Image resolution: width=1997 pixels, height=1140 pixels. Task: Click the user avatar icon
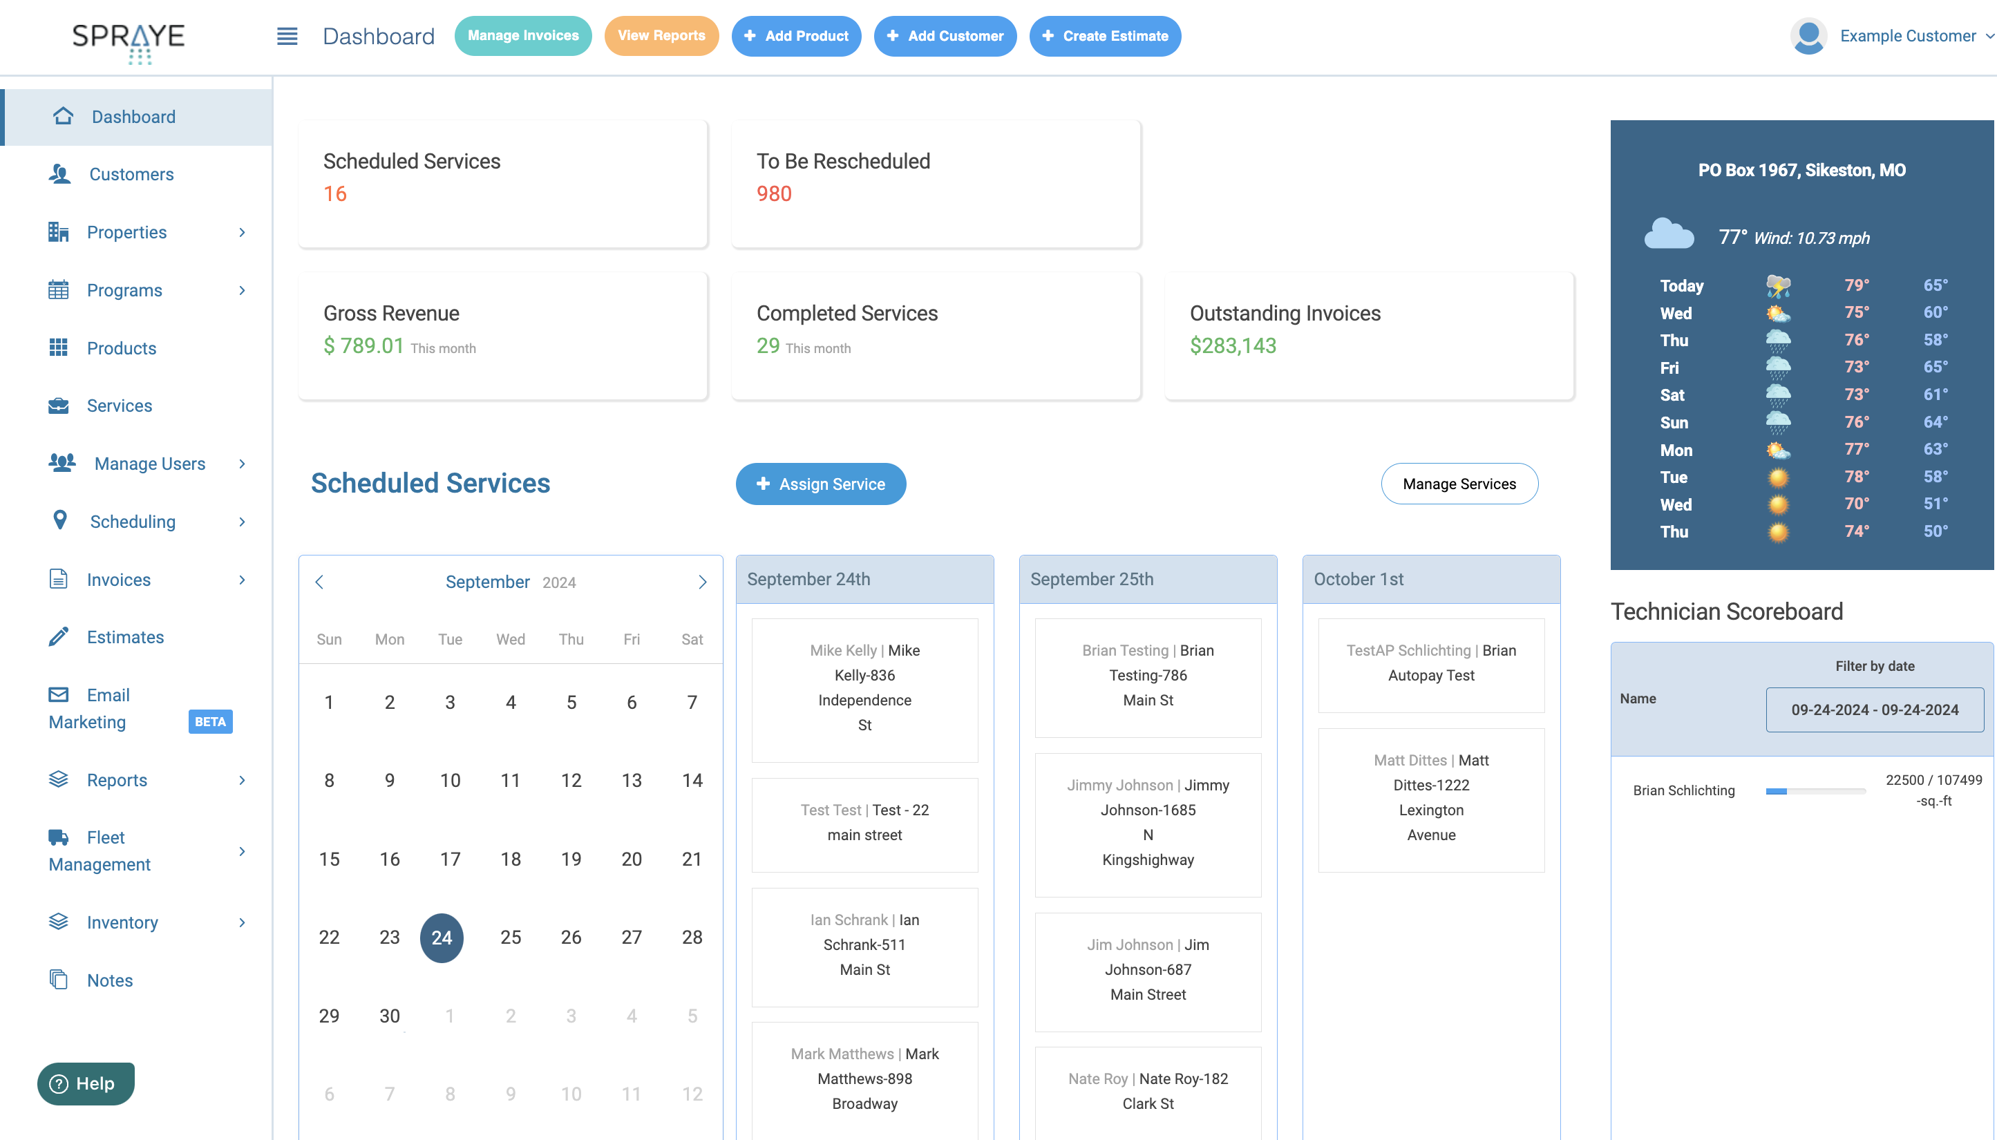click(x=1808, y=36)
